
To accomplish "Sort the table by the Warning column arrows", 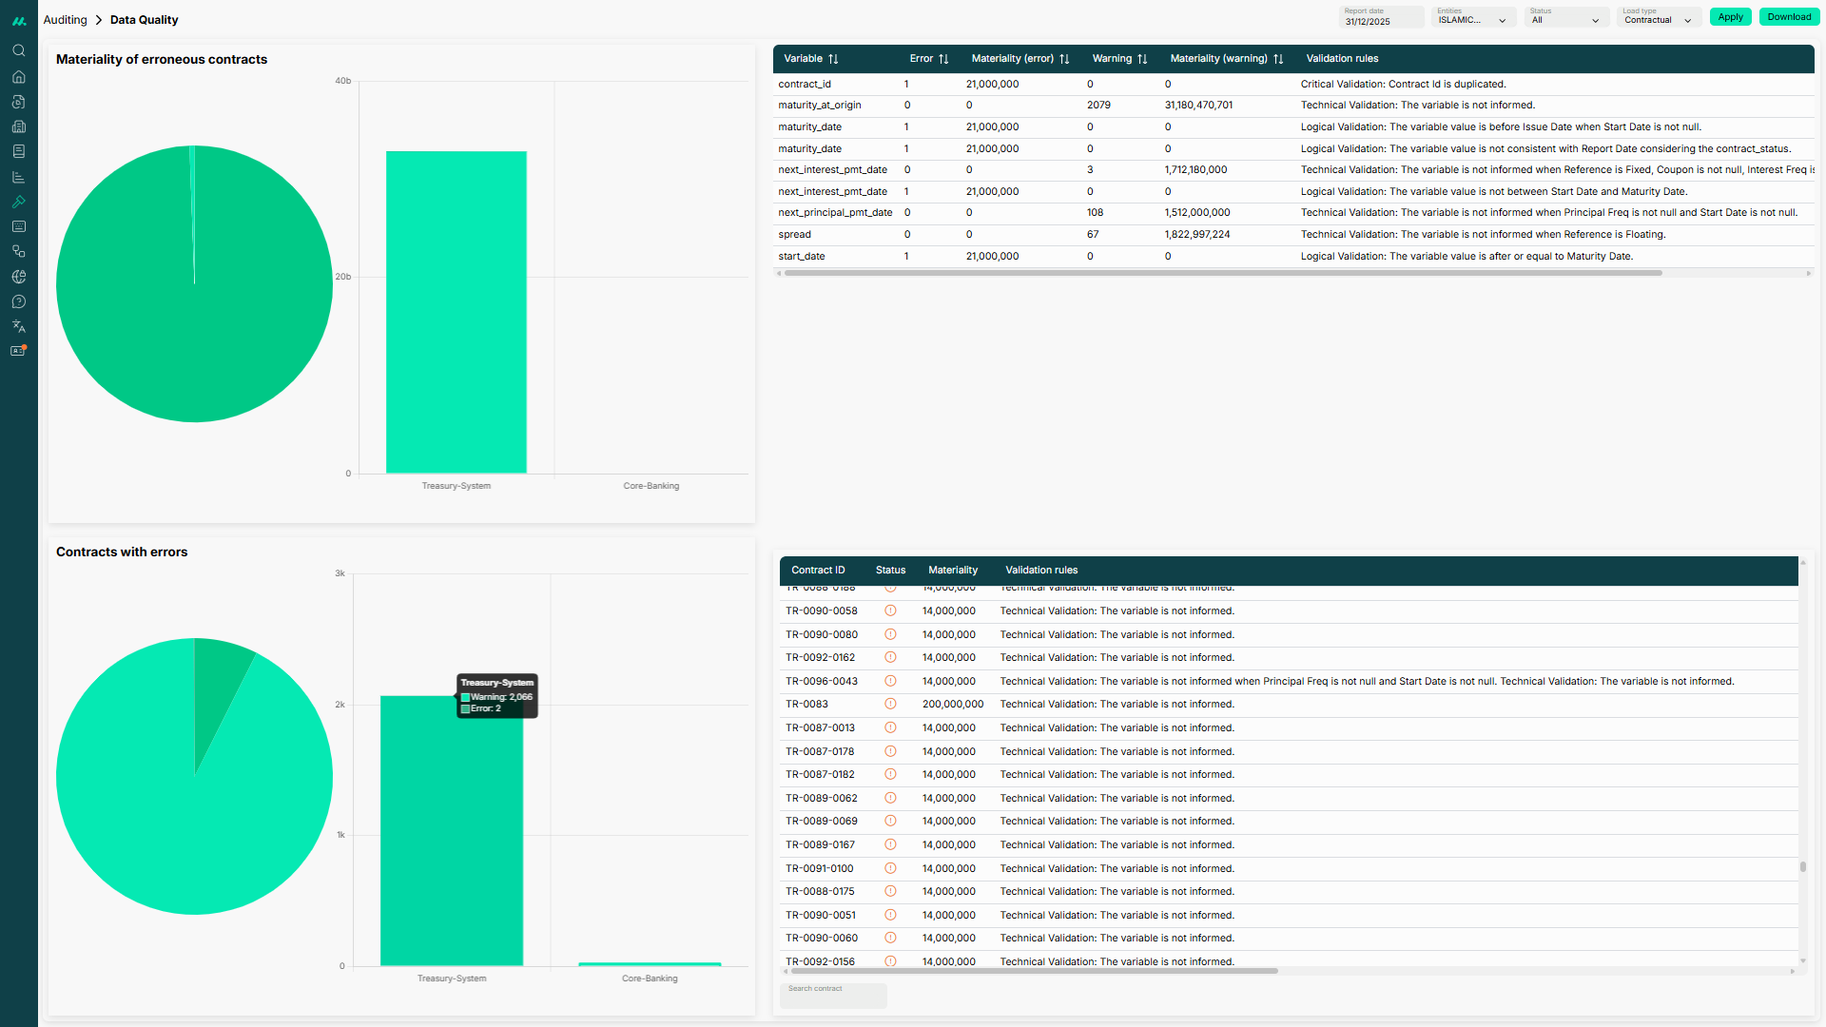I will pyautogui.click(x=1142, y=59).
